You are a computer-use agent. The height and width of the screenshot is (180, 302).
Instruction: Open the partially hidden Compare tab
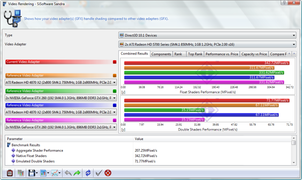(278, 54)
